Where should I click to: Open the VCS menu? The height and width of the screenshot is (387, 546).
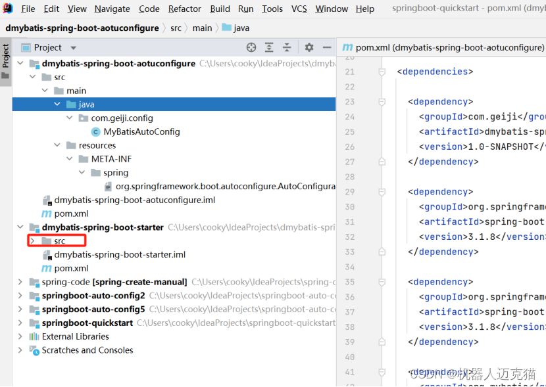point(299,9)
